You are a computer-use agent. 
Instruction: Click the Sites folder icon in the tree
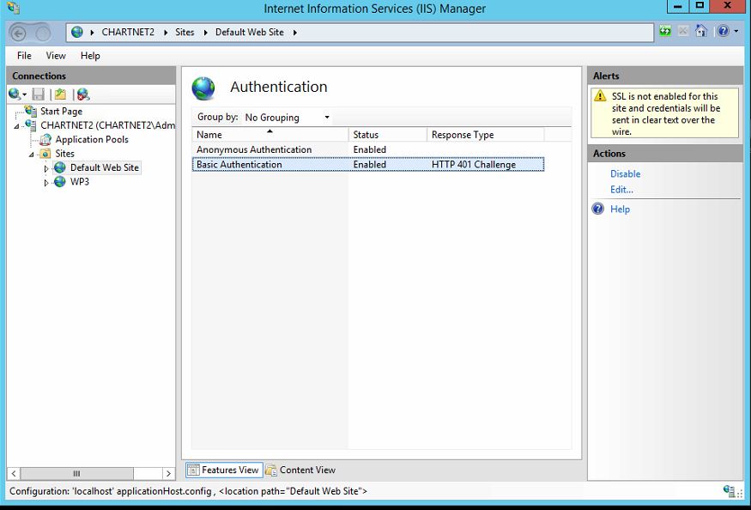[45, 154]
